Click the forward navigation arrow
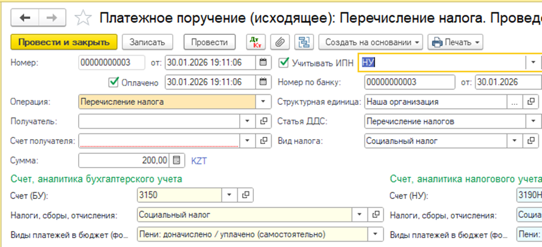The width and height of the screenshot is (542, 247). click(51, 18)
